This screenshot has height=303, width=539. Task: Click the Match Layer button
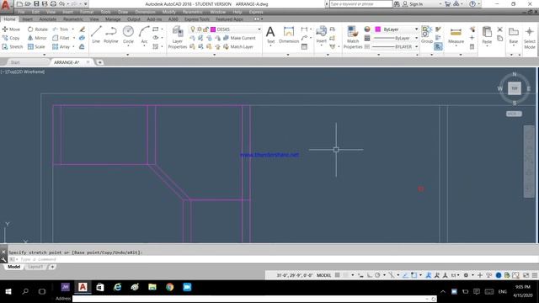tap(238, 46)
